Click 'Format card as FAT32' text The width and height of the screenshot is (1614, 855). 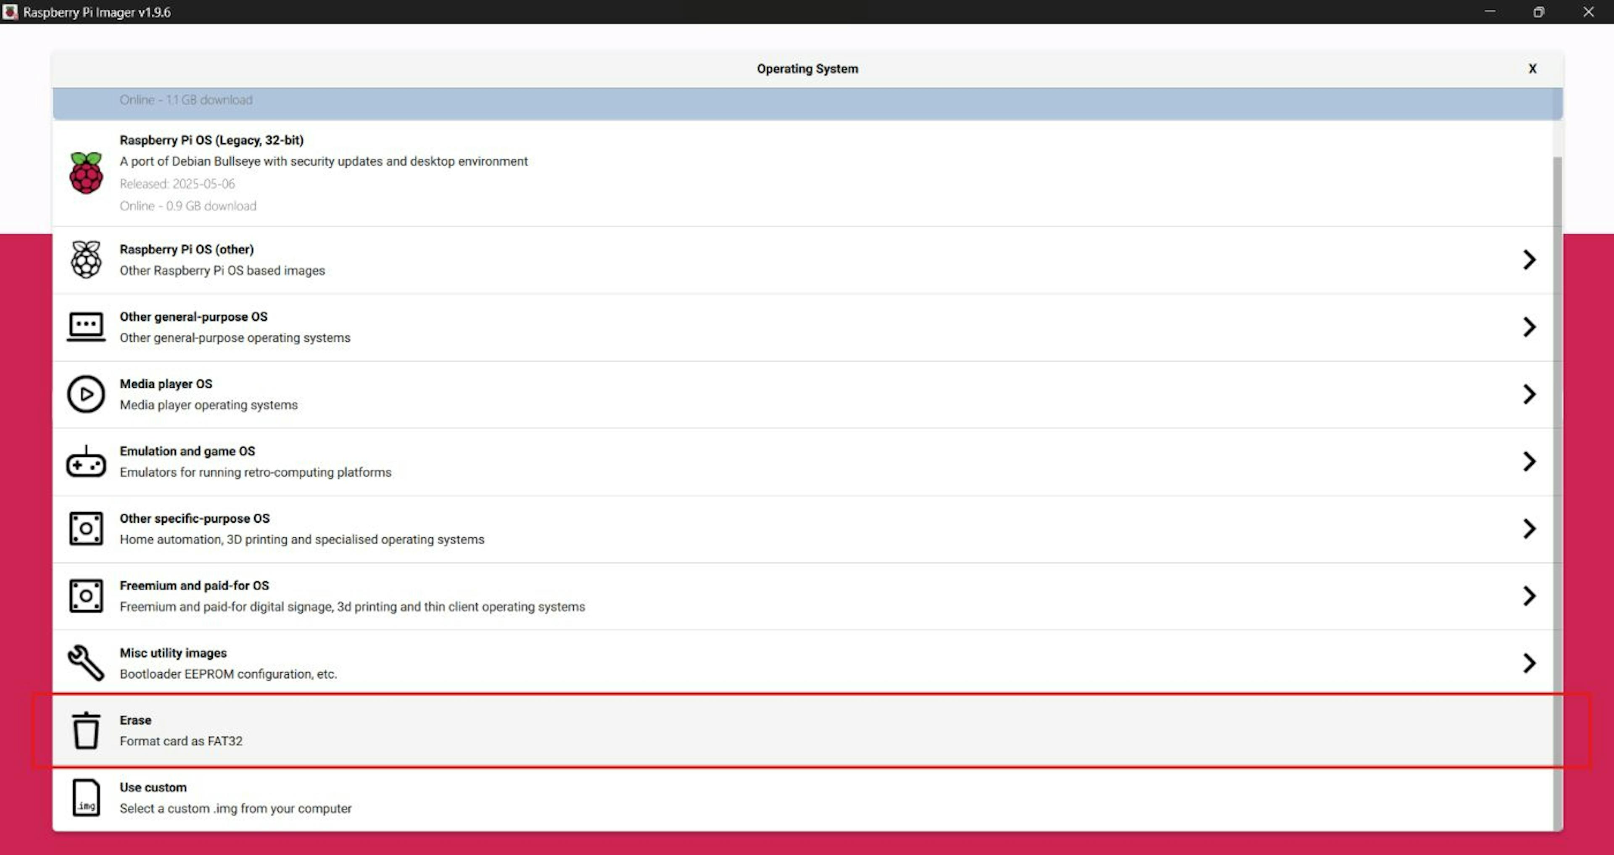click(x=181, y=741)
